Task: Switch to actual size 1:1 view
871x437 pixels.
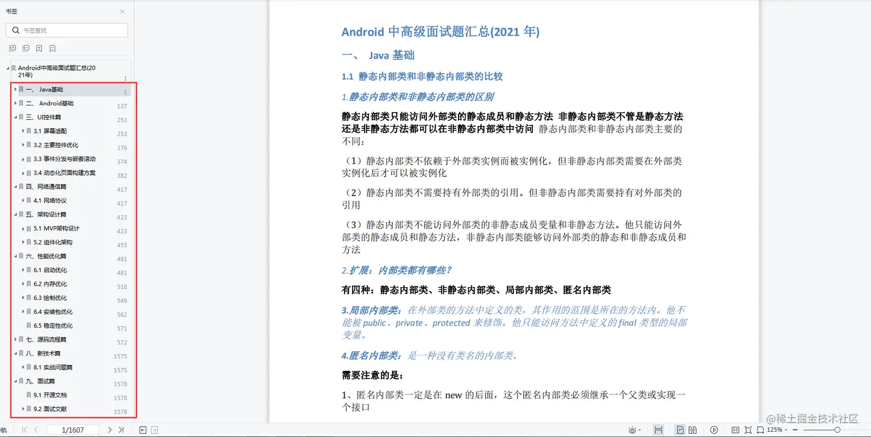Action: [x=736, y=430]
